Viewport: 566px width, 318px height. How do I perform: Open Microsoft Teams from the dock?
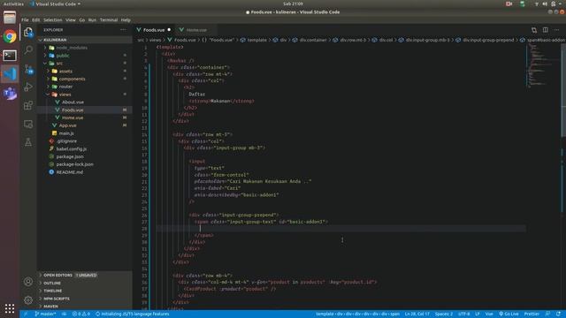click(10, 94)
